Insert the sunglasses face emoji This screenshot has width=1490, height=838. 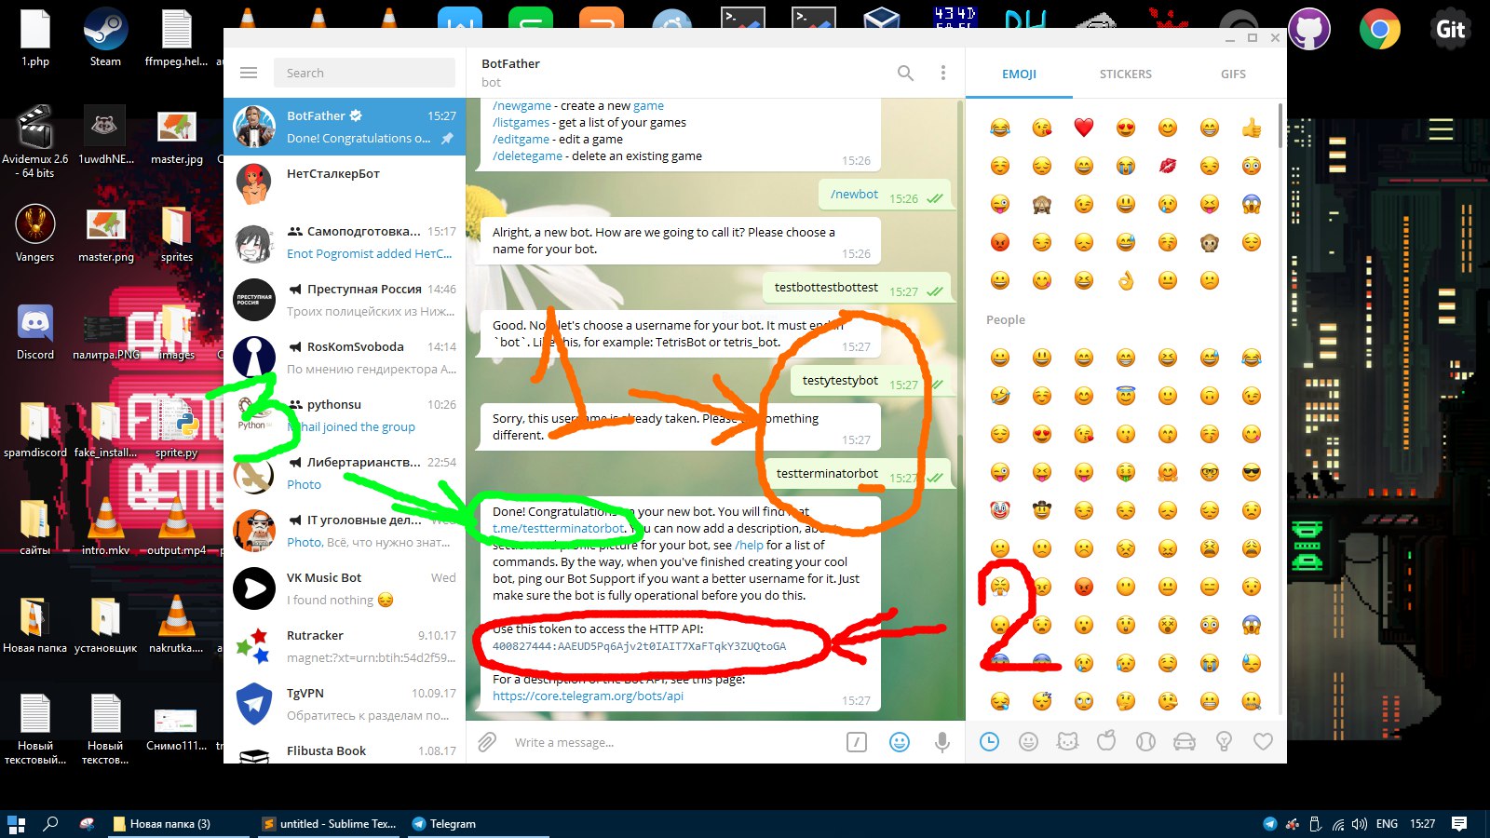coord(1251,472)
